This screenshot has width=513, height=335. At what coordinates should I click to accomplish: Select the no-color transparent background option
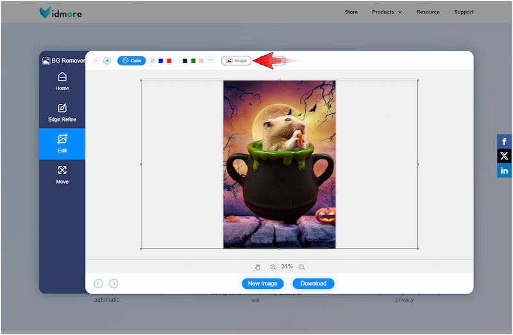tap(153, 61)
